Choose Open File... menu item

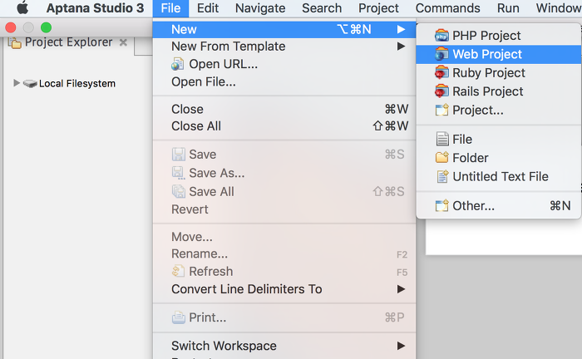coord(284,81)
